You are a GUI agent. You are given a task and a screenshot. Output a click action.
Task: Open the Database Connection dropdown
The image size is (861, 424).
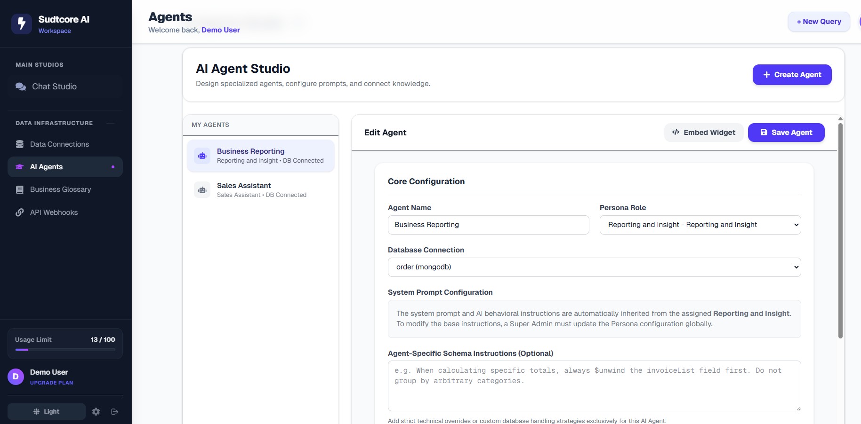pos(594,267)
